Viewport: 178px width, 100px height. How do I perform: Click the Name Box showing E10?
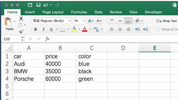click(11, 39)
